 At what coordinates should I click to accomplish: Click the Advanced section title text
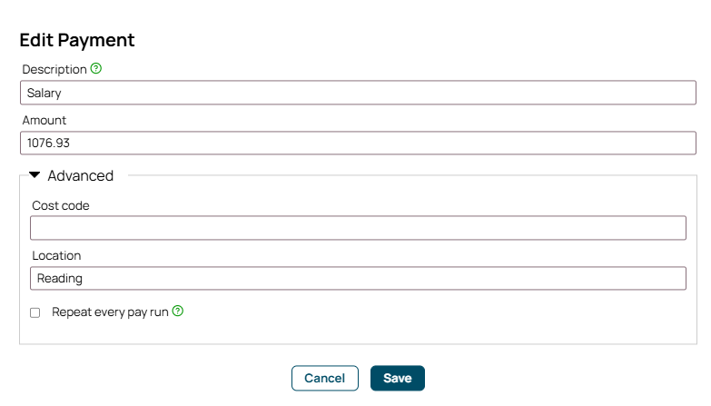point(81,175)
